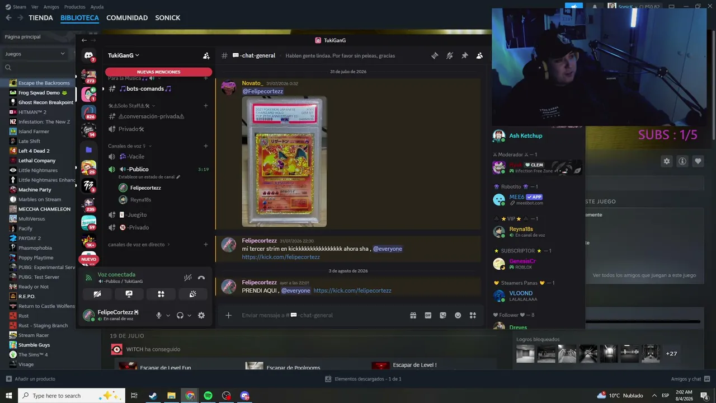The height and width of the screenshot is (403, 716).
Task: Open headphone output options arrow
Action: pyautogui.click(x=189, y=316)
